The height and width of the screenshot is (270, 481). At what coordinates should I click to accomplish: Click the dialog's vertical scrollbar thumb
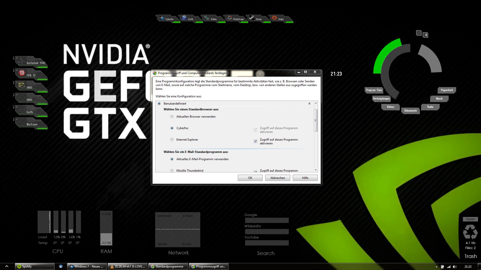click(316, 120)
